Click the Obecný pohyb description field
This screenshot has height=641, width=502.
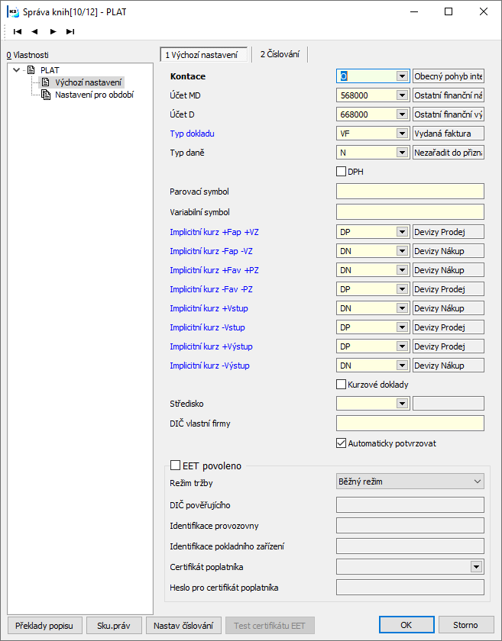(449, 76)
